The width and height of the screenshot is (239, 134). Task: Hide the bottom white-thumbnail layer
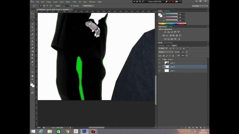(159, 71)
